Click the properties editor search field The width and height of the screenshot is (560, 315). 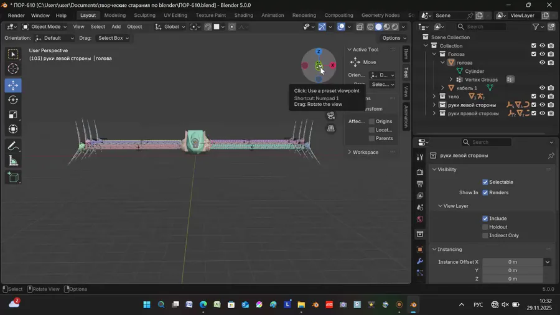point(486,142)
